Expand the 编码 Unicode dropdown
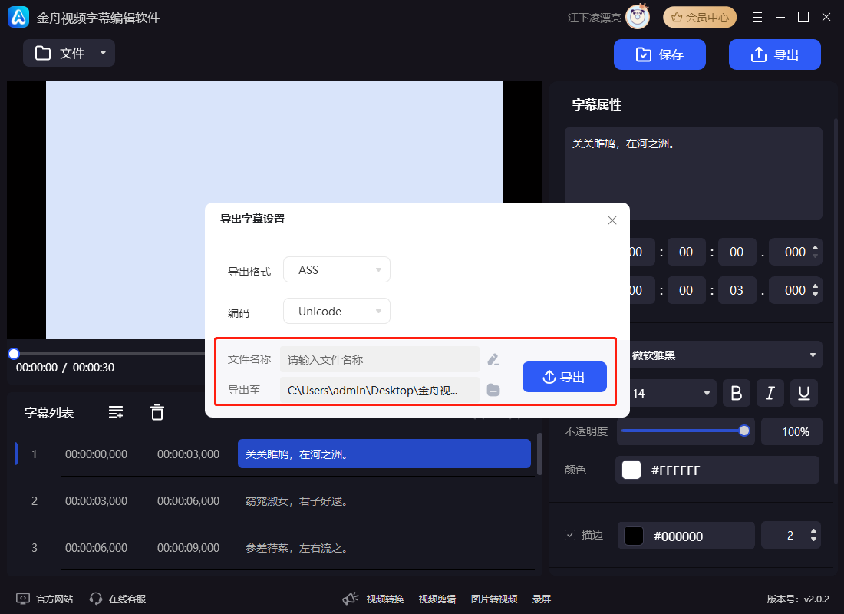This screenshot has width=844, height=614. [x=337, y=312]
